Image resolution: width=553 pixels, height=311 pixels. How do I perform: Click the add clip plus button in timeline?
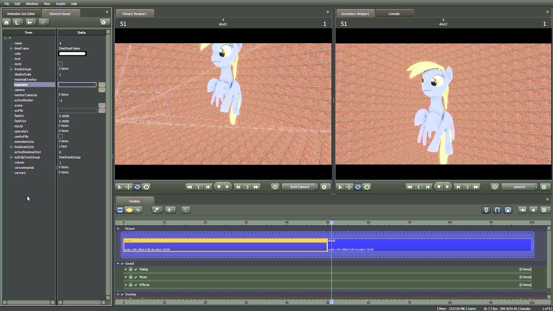[169, 210]
